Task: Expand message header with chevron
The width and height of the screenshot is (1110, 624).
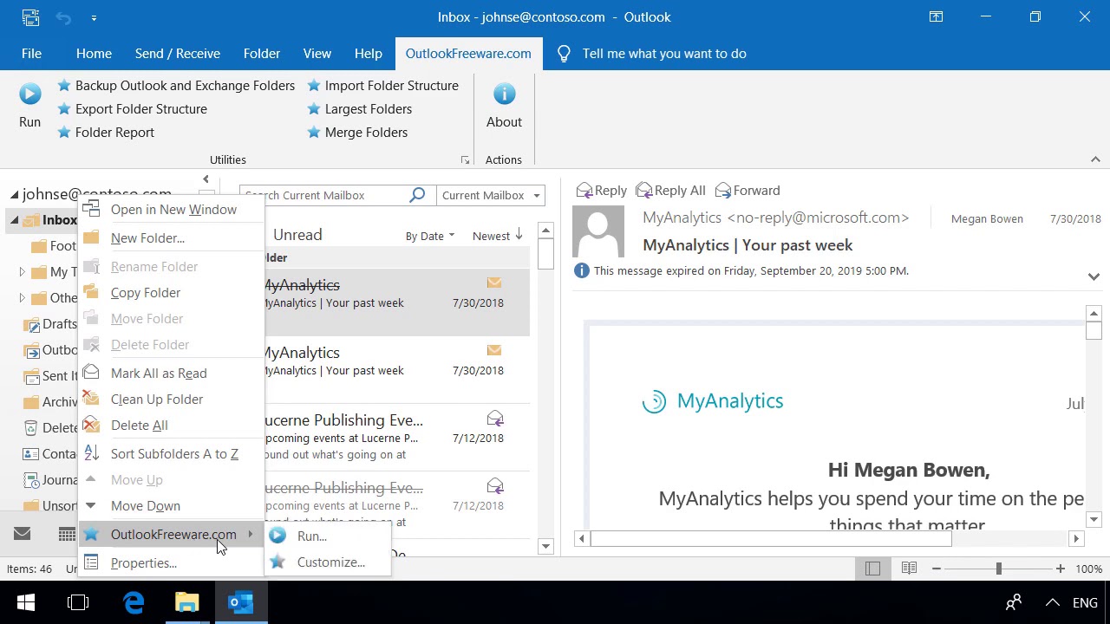Action: click(1094, 276)
